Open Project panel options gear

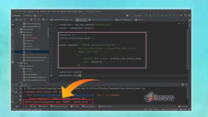[x=43, y=19]
